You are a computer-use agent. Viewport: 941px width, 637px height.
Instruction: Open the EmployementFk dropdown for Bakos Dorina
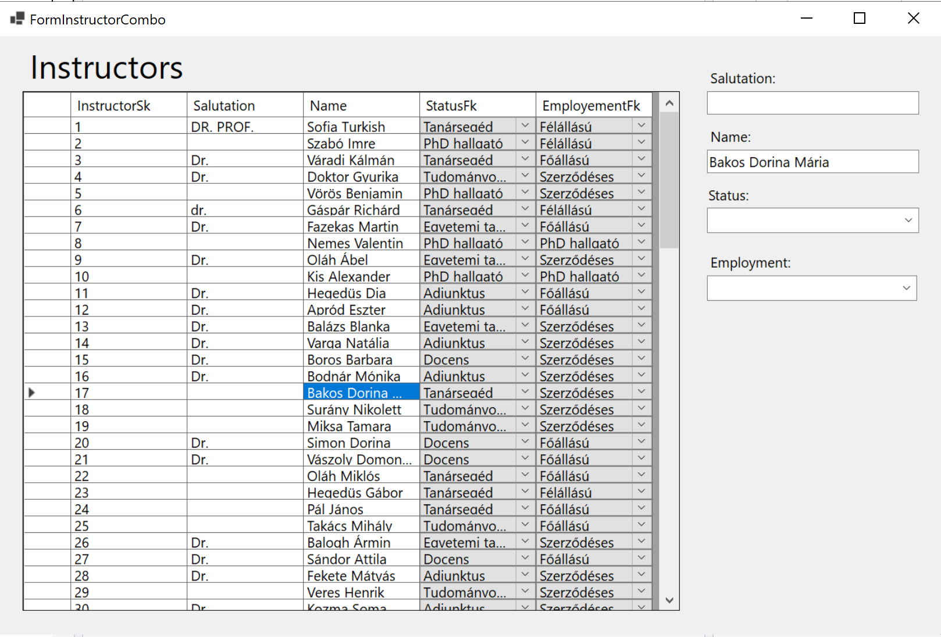pos(641,392)
